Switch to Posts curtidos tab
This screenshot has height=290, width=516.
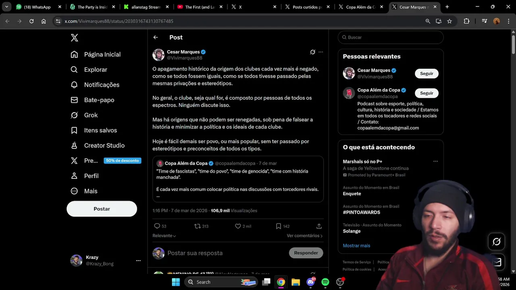308,7
